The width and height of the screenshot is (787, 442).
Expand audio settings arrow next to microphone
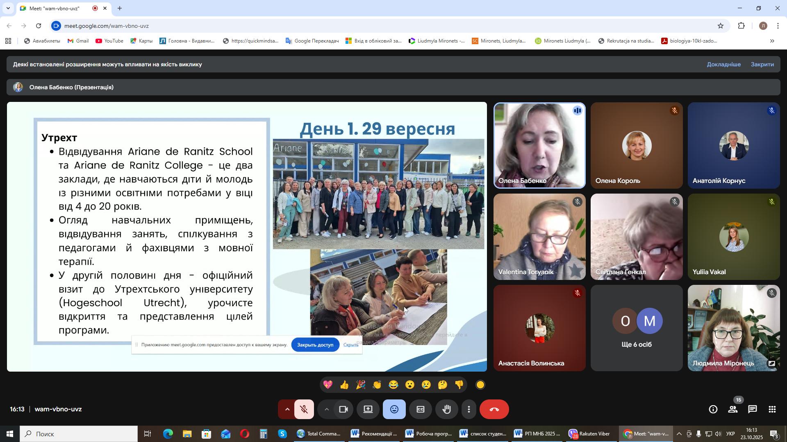pyautogui.click(x=287, y=410)
